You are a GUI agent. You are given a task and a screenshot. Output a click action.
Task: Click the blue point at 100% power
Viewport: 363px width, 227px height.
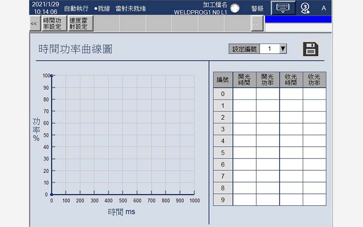pos(52,76)
